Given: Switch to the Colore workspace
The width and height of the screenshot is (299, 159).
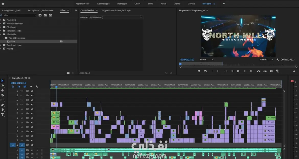Looking at the screenshot, I should pos(137,4).
